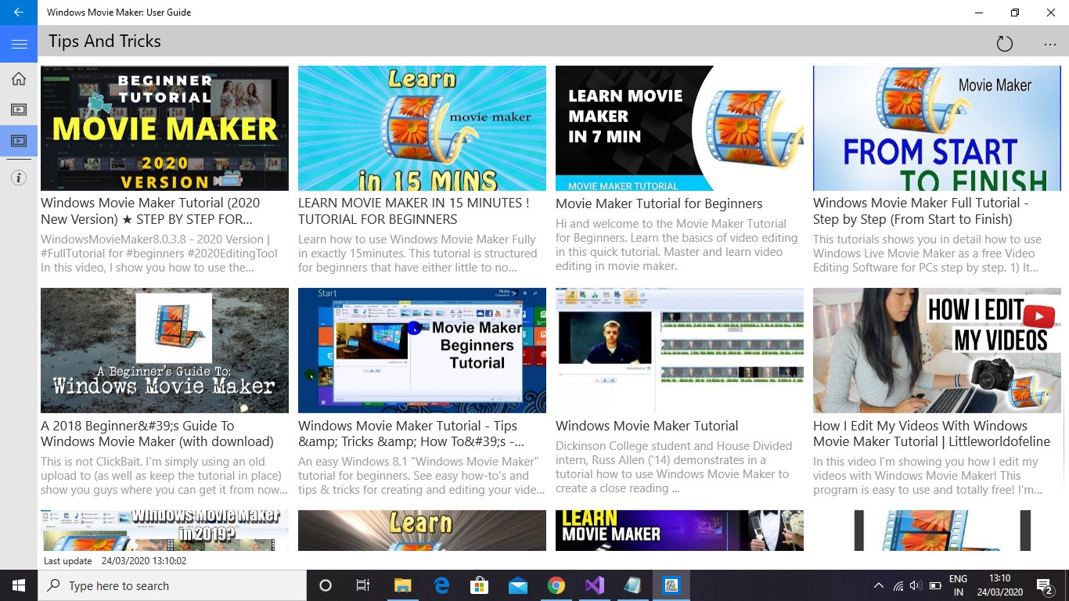
Task: Go to Home in the sidebar
Action: click(x=19, y=78)
